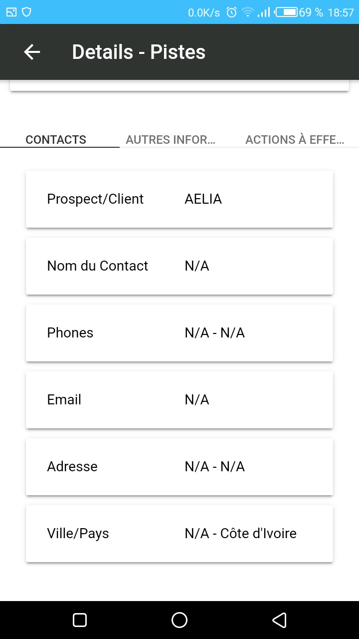
Task: Tap the Details - Pistes title
Action: coord(139,52)
